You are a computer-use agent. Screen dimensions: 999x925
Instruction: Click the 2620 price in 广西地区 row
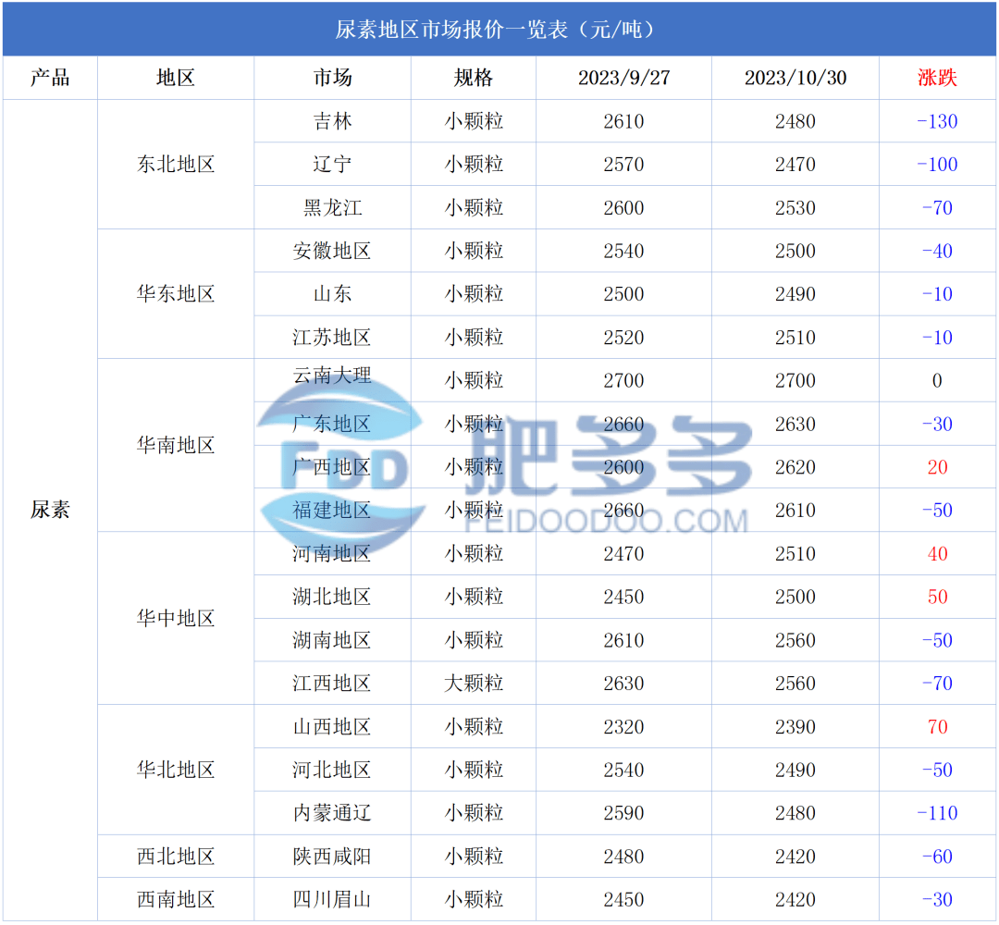coord(795,467)
